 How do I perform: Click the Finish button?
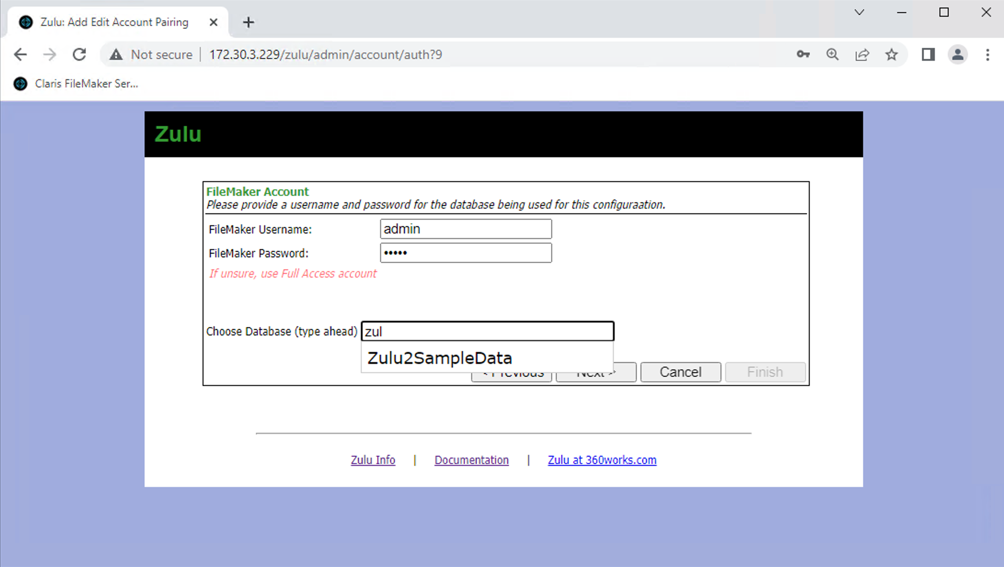[x=765, y=372]
